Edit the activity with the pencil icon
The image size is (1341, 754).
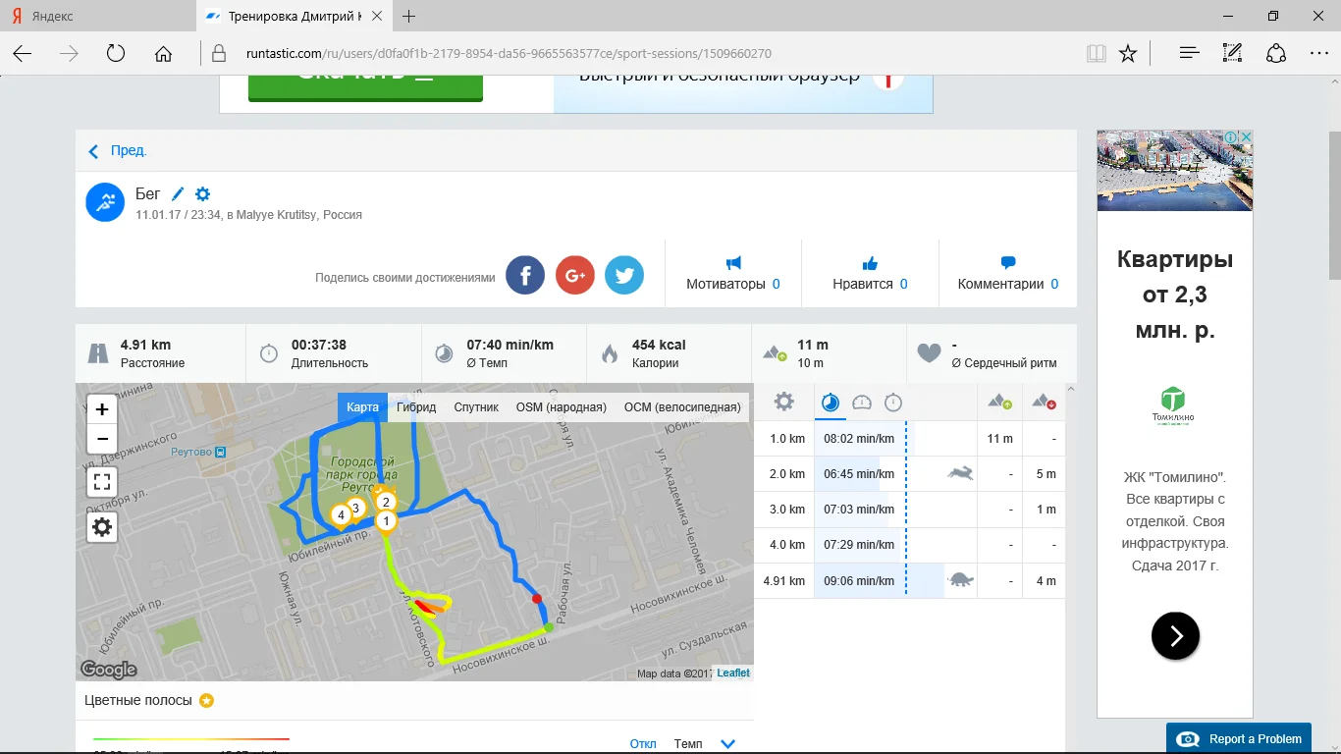pos(178,194)
